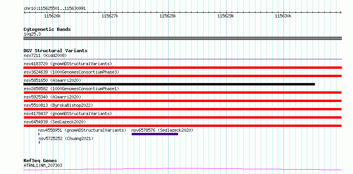Viewport: 353px width, 174px height.
Task: Click the nsv4558951 gnomADStructuralVariants label
Action: coord(82,130)
